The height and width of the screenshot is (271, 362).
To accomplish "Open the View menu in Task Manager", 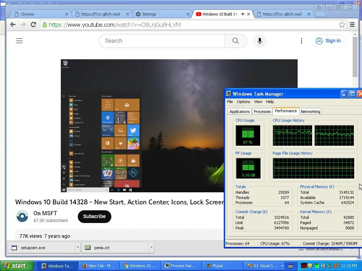I will 258,102.
